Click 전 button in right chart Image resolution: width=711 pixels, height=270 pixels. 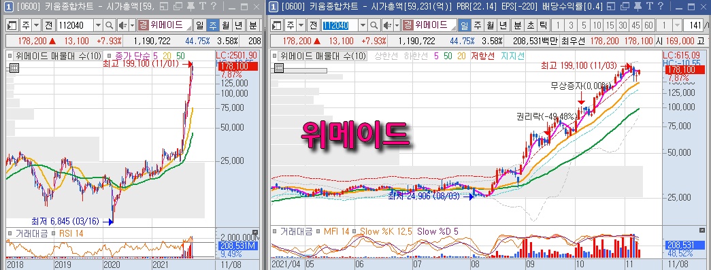pos(314,25)
